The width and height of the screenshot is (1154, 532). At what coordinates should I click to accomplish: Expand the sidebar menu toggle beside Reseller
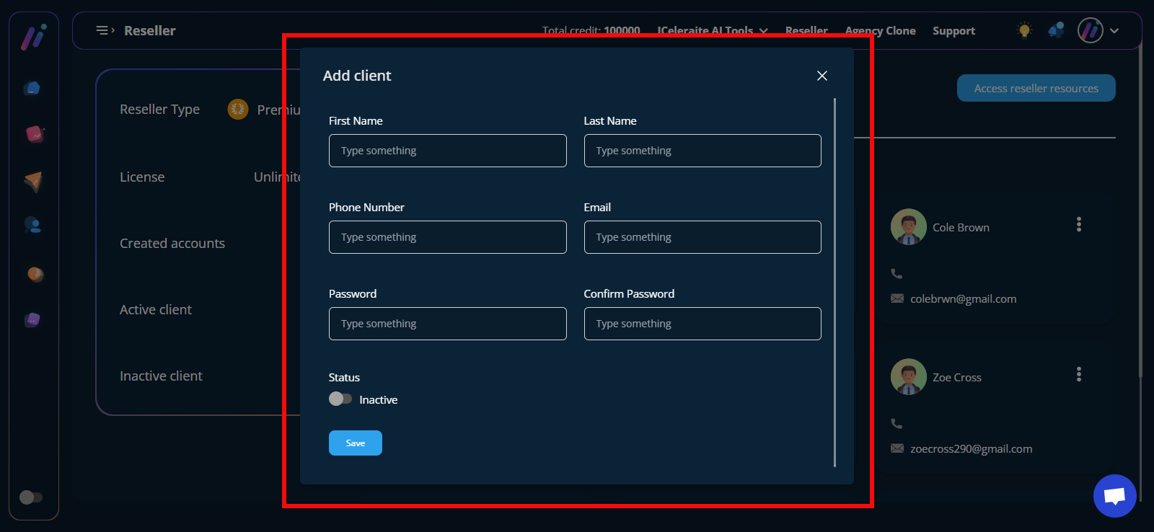pos(105,30)
